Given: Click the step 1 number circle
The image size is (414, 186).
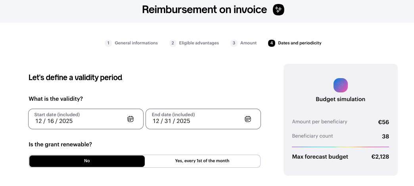Looking at the screenshot, I should pyautogui.click(x=108, y=43).
